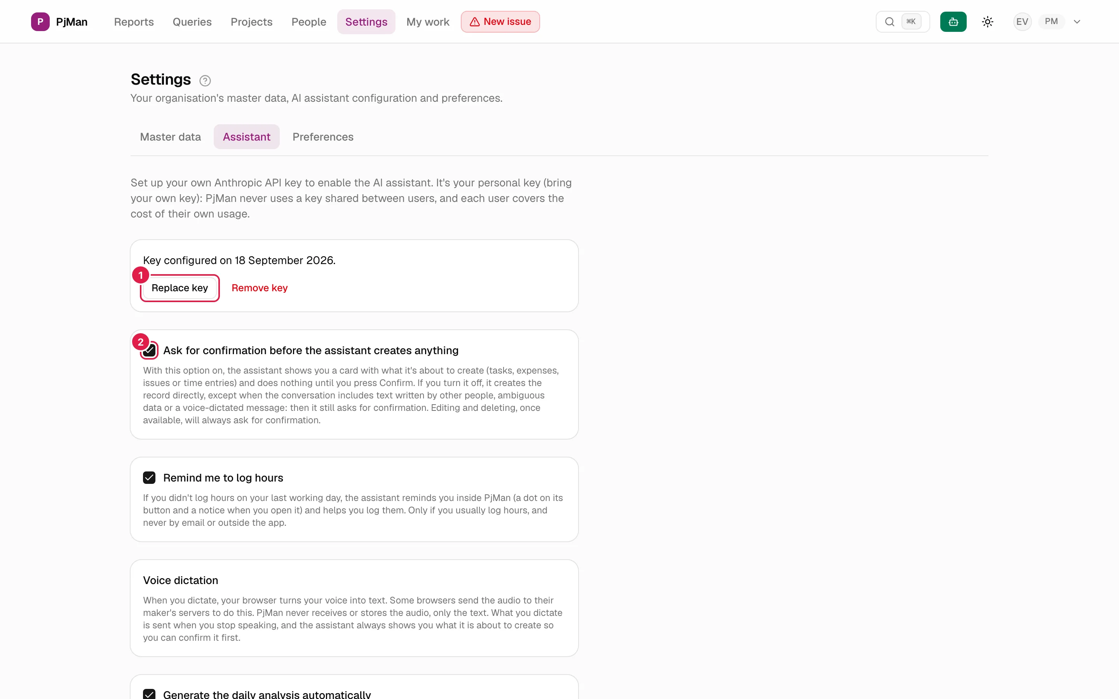Go to My work
Image resolution: width=1119 pixels, height=699 pixels.
pyautogui.click(x=428, y=22)
